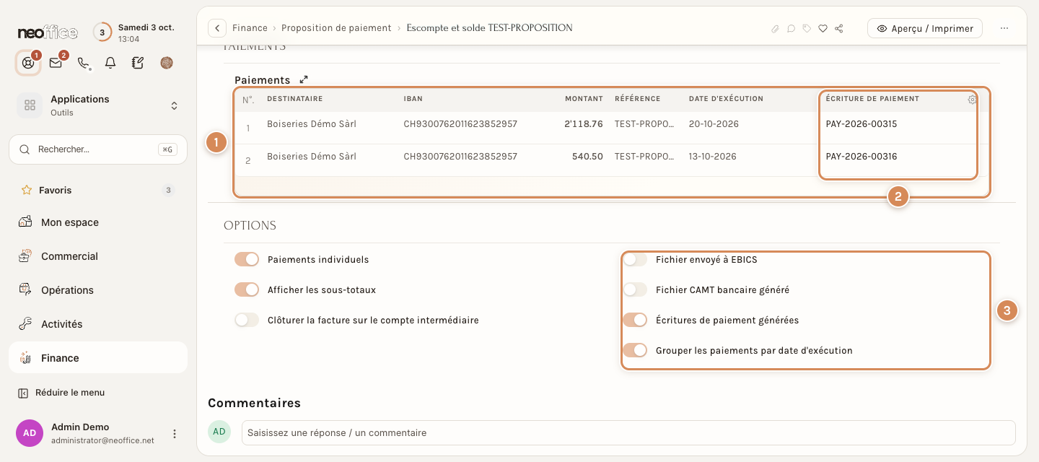Screen dimensions: 1039x462
Task: Click the neoffice logo
Action: point(48,32)
